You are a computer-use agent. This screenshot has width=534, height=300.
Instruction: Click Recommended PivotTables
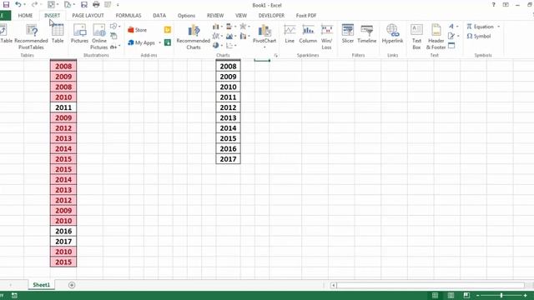[31, 37]
